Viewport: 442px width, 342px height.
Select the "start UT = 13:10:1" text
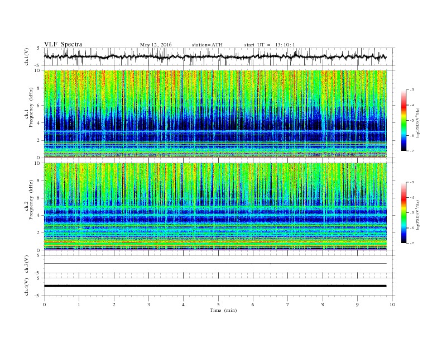coord(270,45)
